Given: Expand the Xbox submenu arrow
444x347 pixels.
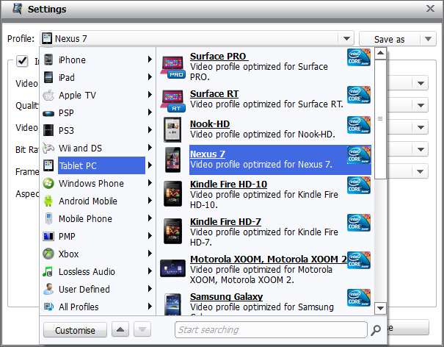Looking at the screenshot, I should point(150,253).
